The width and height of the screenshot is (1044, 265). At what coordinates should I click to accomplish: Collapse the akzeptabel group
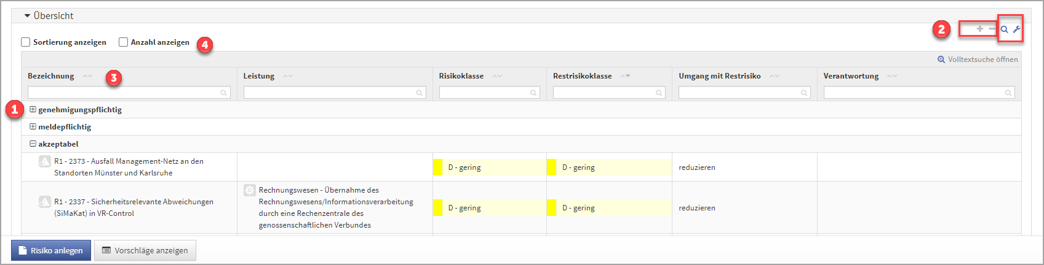tap(33, 144)
